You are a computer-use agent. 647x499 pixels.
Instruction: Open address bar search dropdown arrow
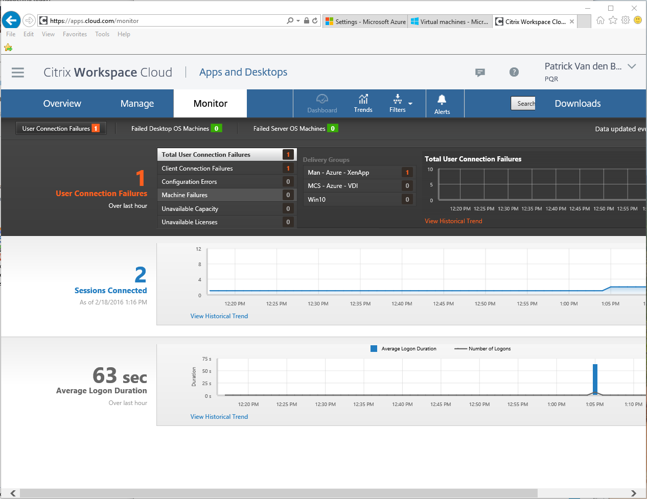point(298,21)
